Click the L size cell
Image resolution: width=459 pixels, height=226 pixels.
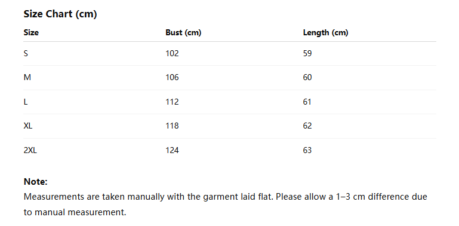point(26,102)
